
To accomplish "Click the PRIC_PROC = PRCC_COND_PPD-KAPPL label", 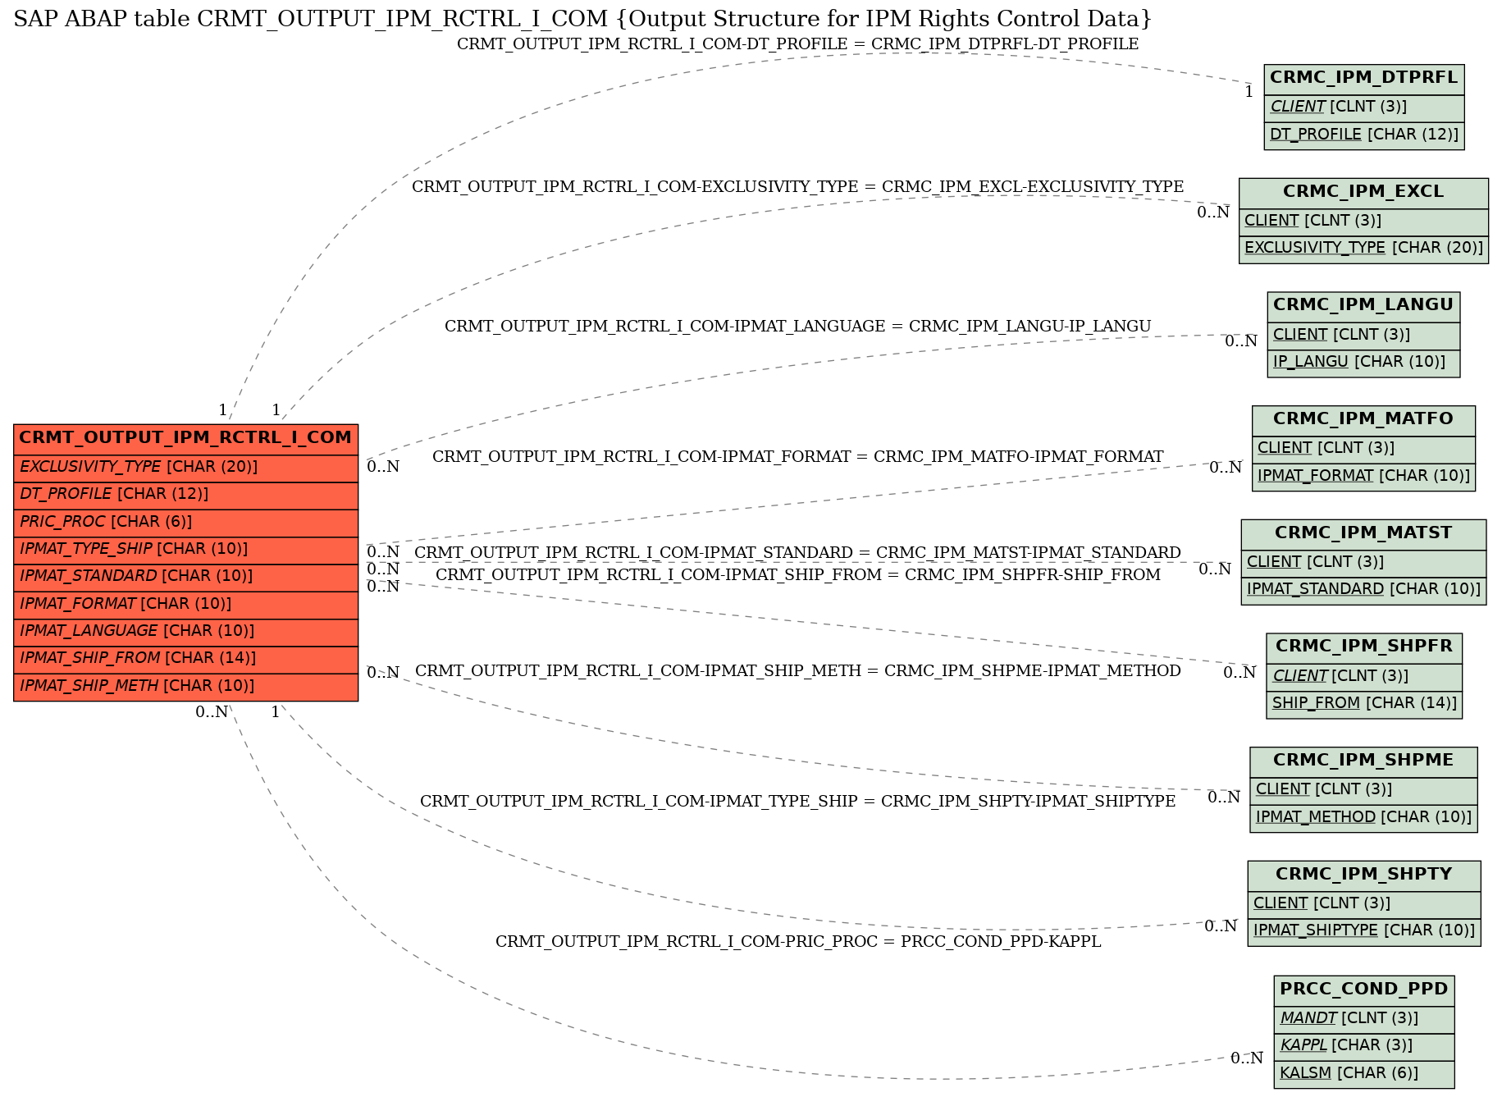I will (797, 942).
